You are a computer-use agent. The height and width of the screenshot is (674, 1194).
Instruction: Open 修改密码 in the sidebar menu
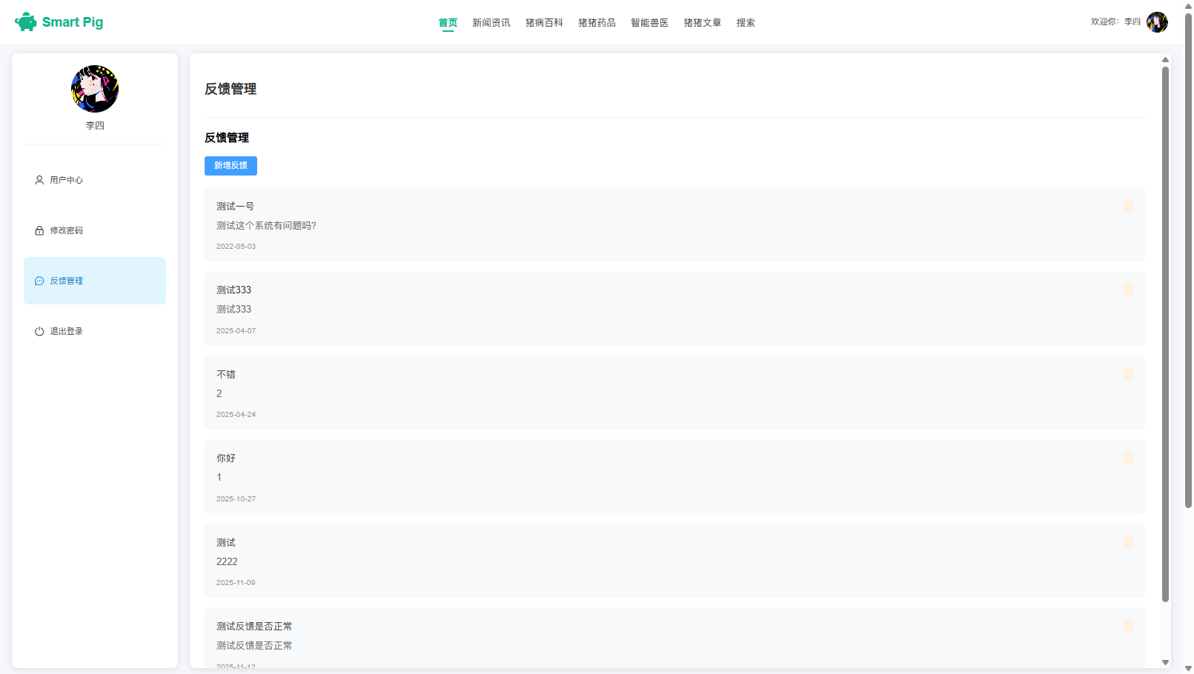point(95,230)
